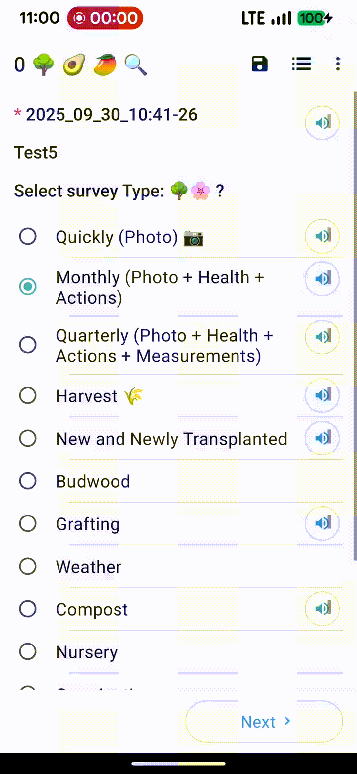Image resolution: width=357 pixels, height=774 pixels.
Task: Choose the Weather radio option
Action: tap(28, 566)
